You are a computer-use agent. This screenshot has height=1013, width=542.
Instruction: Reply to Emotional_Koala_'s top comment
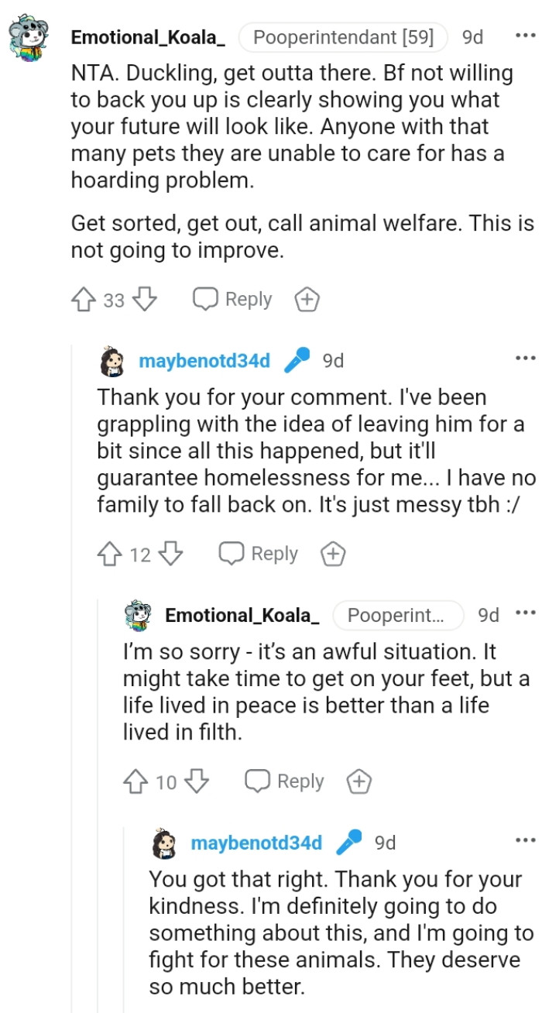234,299
